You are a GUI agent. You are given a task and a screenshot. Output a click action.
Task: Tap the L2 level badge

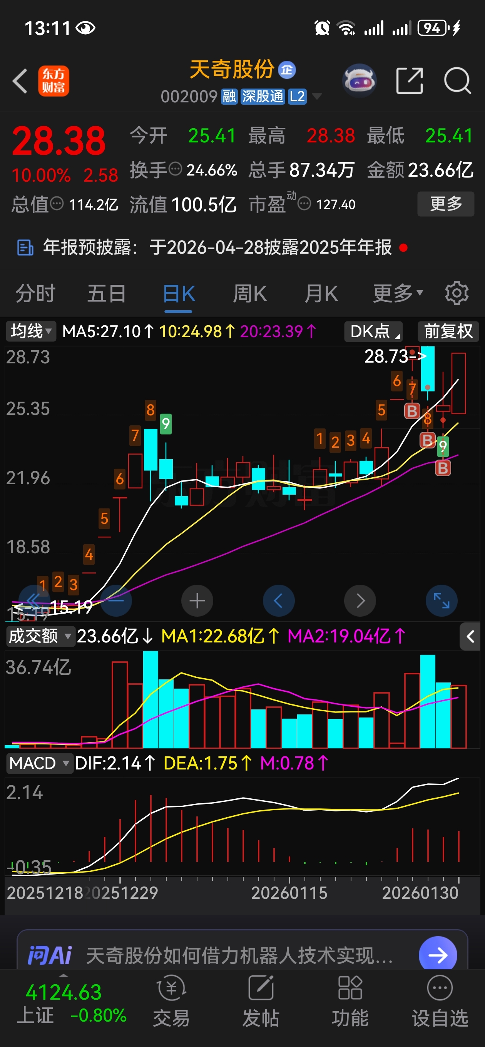click(297, 96)
